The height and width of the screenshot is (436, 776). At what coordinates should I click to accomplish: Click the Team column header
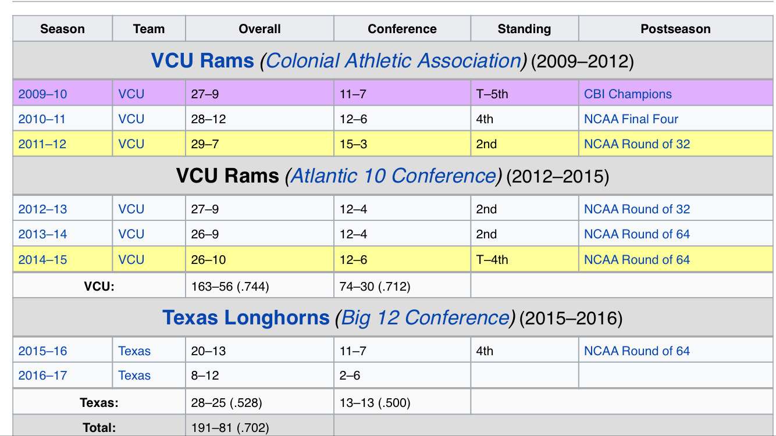tap(149, 29)
